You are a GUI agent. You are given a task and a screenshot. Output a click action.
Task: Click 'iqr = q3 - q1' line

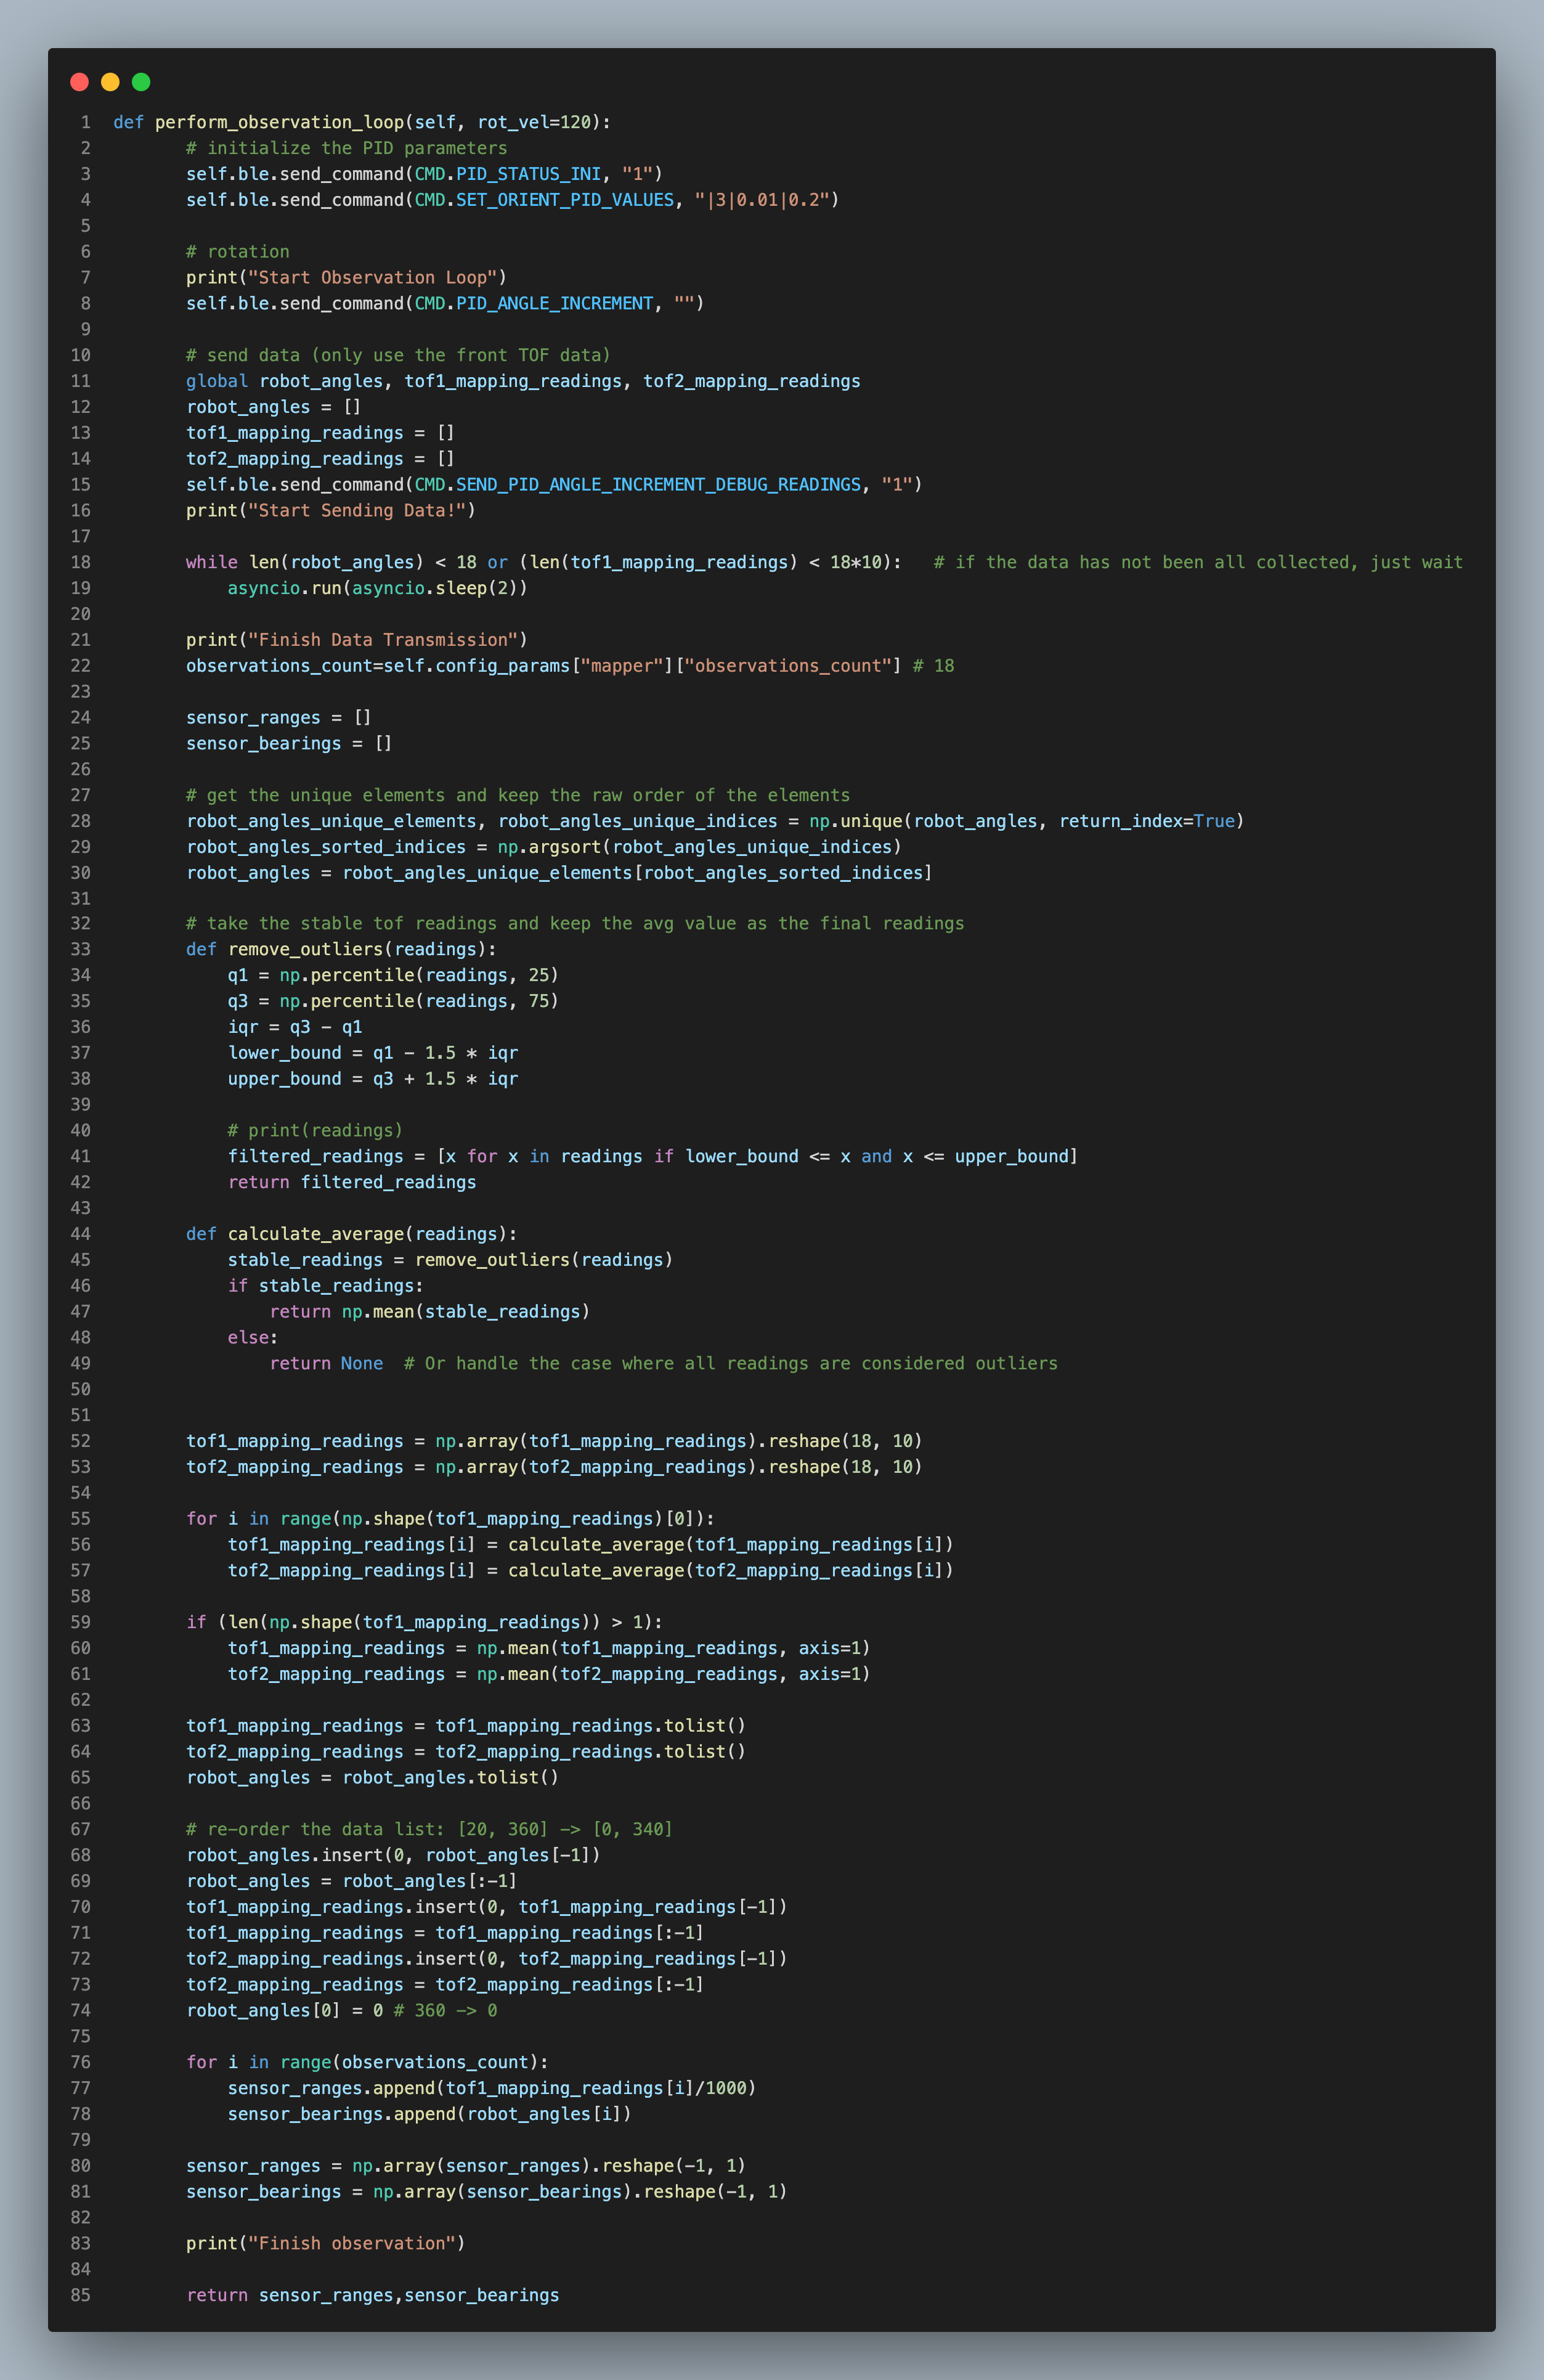point(295,1027)
